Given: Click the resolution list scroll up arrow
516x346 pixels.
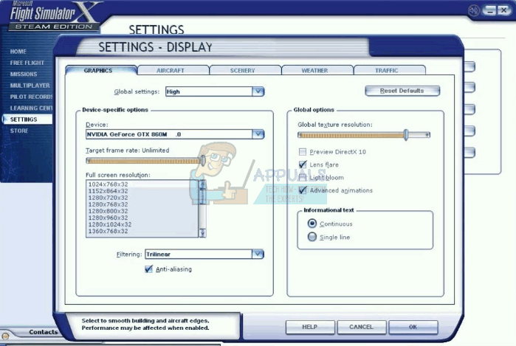Looking at the screenshot, I should pyautogui.click(x=202, y=184).
